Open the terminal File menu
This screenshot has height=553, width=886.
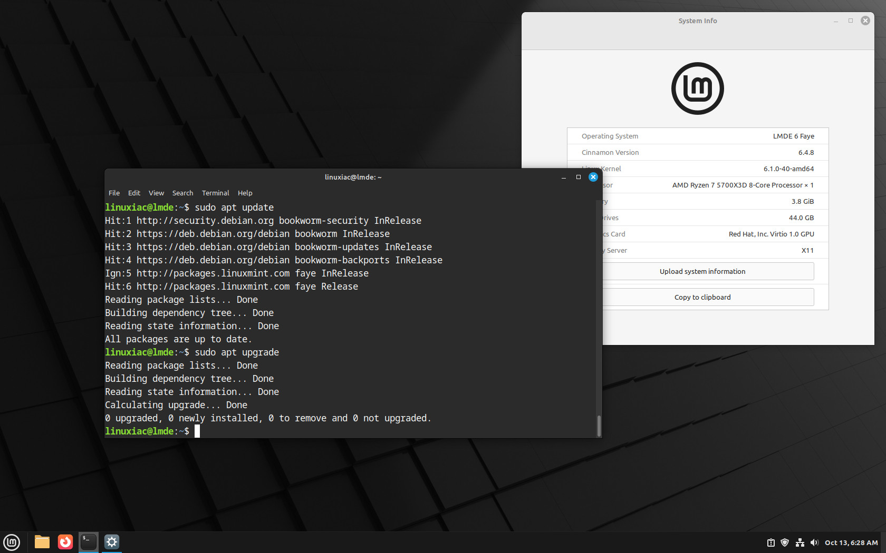click(x=114, y=193)
